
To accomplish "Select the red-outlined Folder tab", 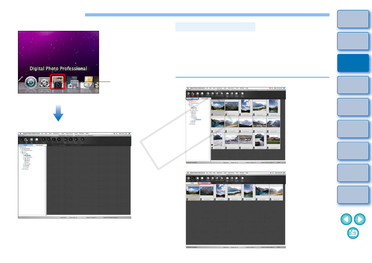I will coord(192,98).
